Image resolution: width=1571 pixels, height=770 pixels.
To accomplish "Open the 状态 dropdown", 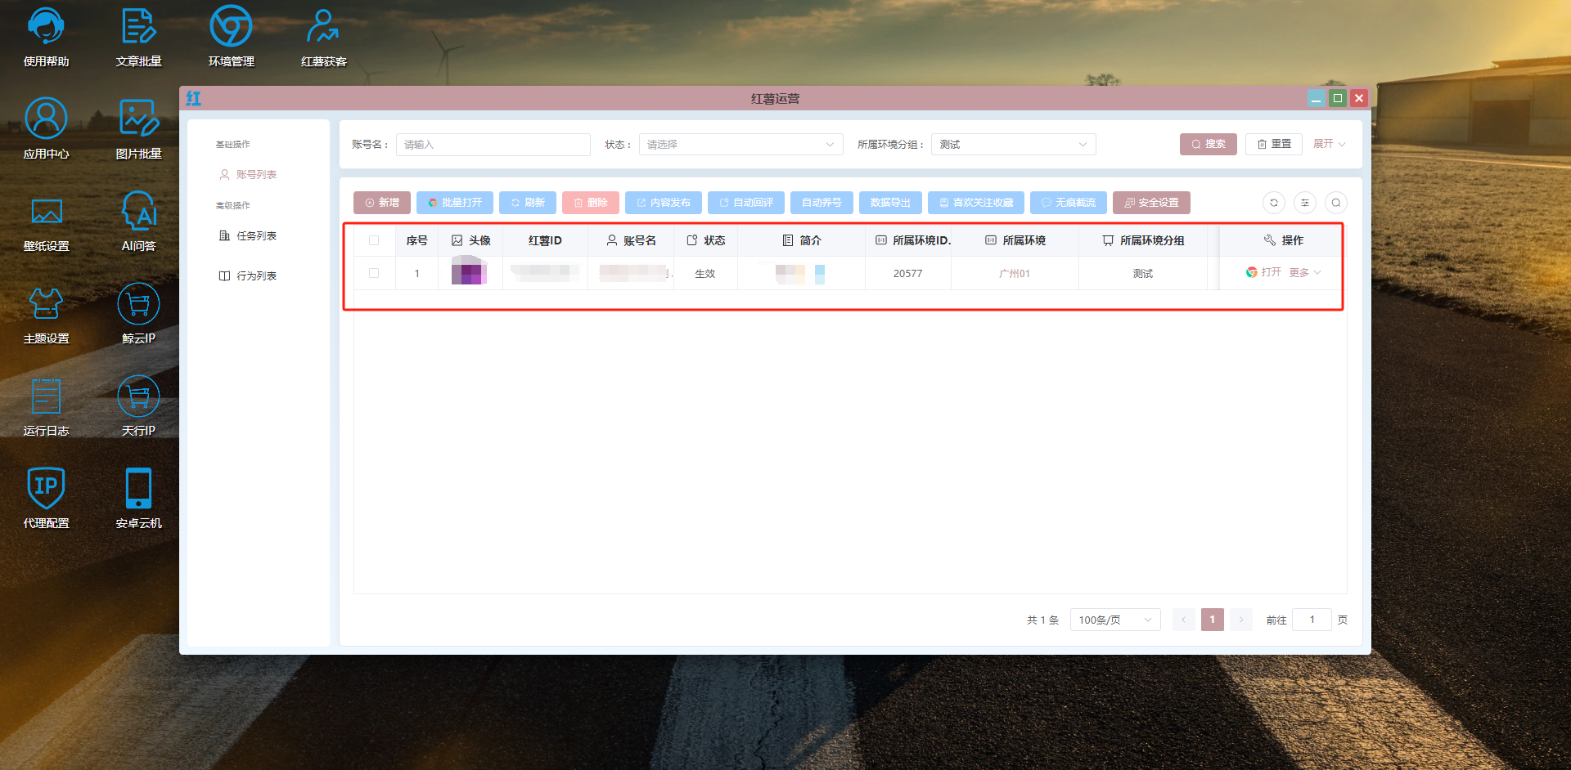I will tap(741, 145).
